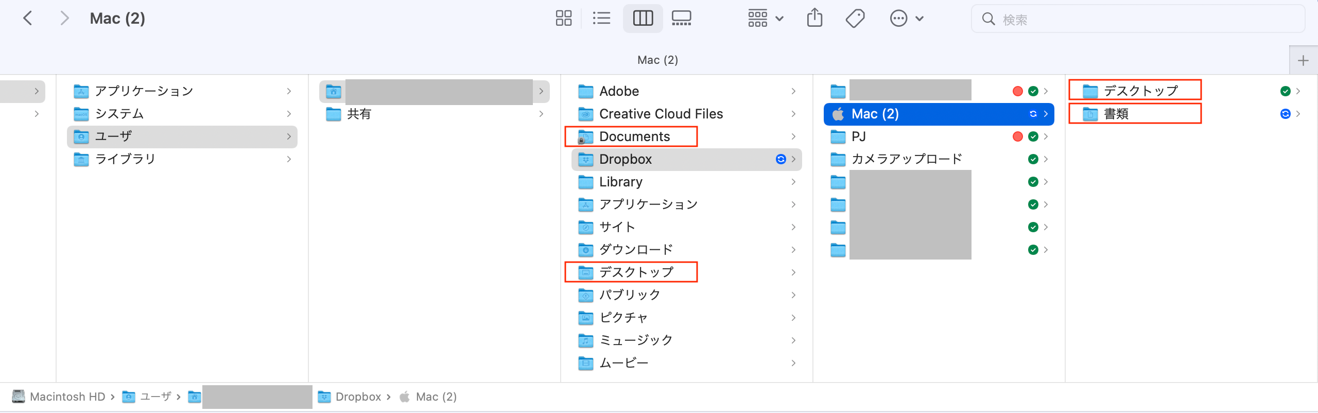Click the アプリケーション folder icon in home column
The width and height of the screenshot is (1318, 413).
coord(585,204)
